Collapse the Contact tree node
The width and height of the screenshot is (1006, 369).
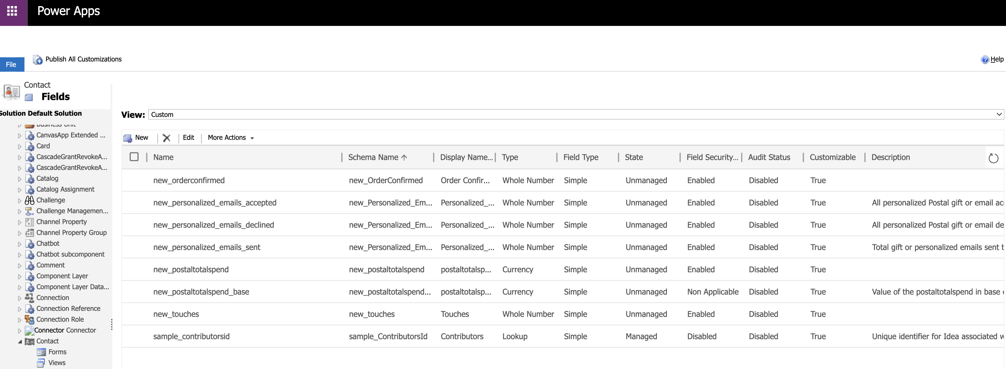coord(20,342)
